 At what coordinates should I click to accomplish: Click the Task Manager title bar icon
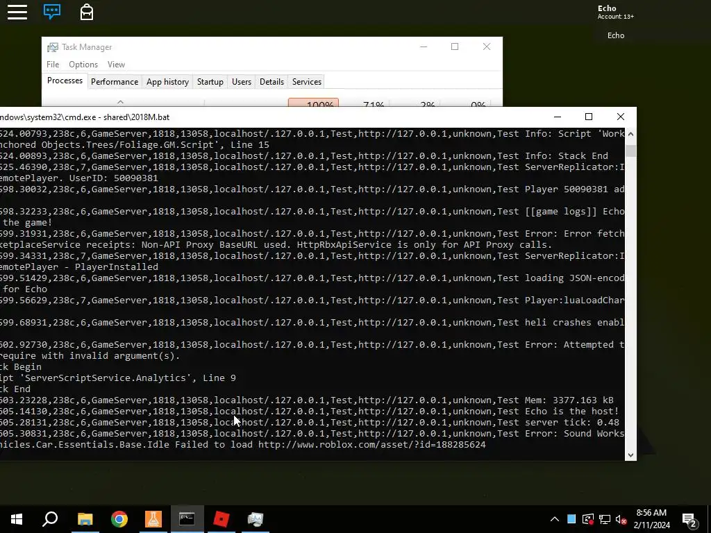53,47
